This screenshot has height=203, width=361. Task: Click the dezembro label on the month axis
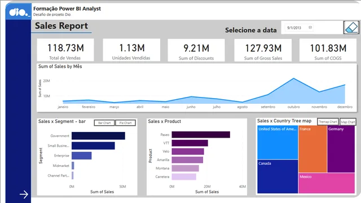coord(345,107)
